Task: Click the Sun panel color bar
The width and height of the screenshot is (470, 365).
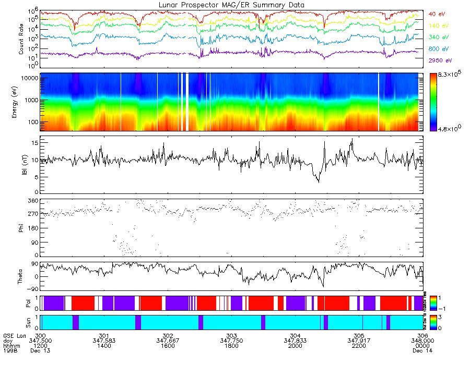Action: [433, 322]
